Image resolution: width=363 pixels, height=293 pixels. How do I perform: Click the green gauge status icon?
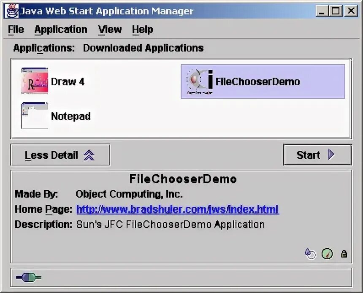click(327, 254)
